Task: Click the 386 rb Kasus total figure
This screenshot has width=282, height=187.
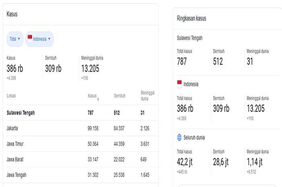Action: pos(15,68)
